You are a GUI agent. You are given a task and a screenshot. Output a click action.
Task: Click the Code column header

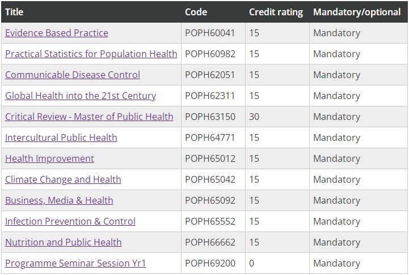point(196,12)
